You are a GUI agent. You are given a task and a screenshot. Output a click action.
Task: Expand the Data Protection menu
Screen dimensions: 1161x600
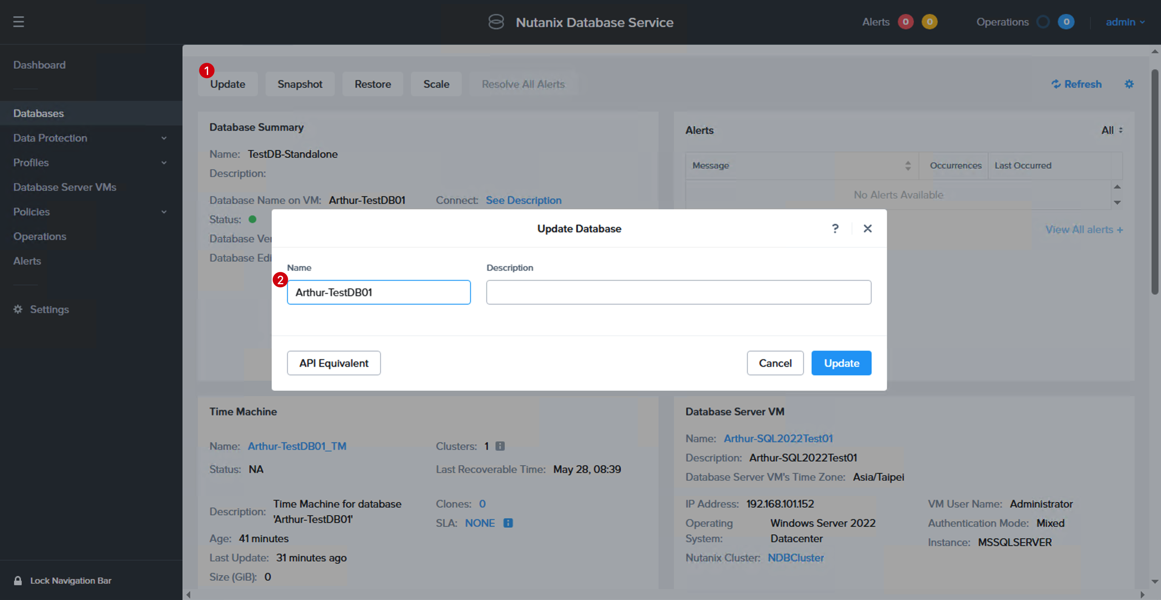[164, 138]
